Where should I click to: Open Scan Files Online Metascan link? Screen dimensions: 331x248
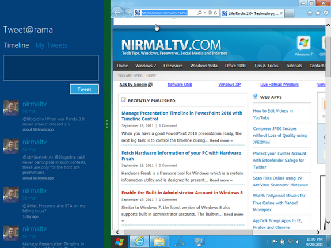(280, 181)
